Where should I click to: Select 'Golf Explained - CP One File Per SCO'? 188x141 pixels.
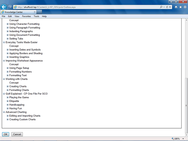(27, 94)
